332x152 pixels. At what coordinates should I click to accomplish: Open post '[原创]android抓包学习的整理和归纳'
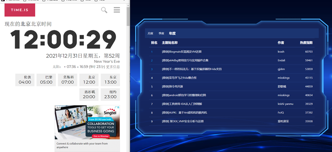tap(184, 95)
